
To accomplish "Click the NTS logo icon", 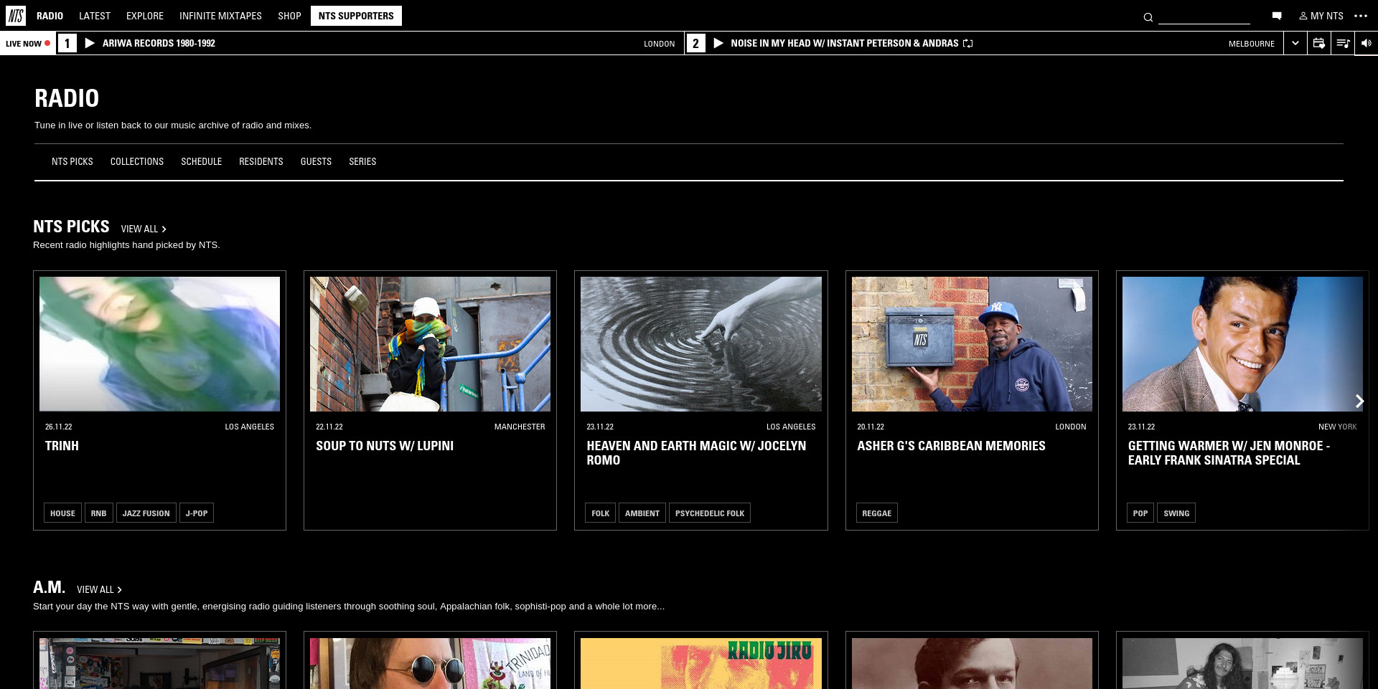I will tap(16, 16).
